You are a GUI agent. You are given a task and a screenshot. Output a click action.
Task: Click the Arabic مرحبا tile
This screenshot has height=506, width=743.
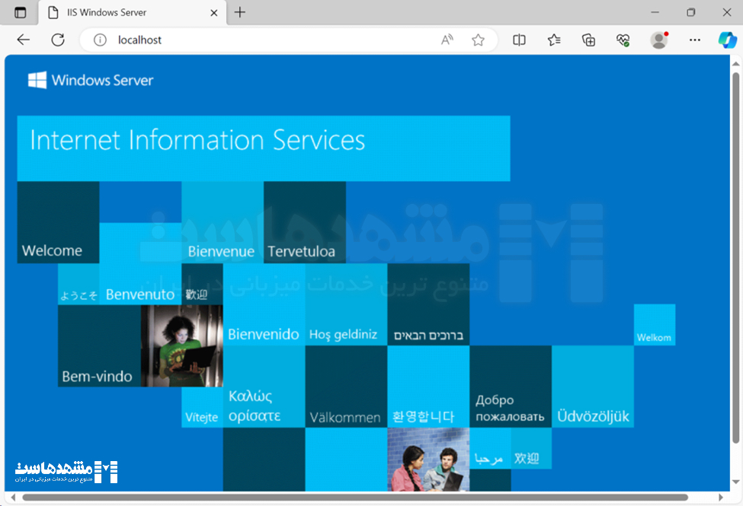(490, 448)
